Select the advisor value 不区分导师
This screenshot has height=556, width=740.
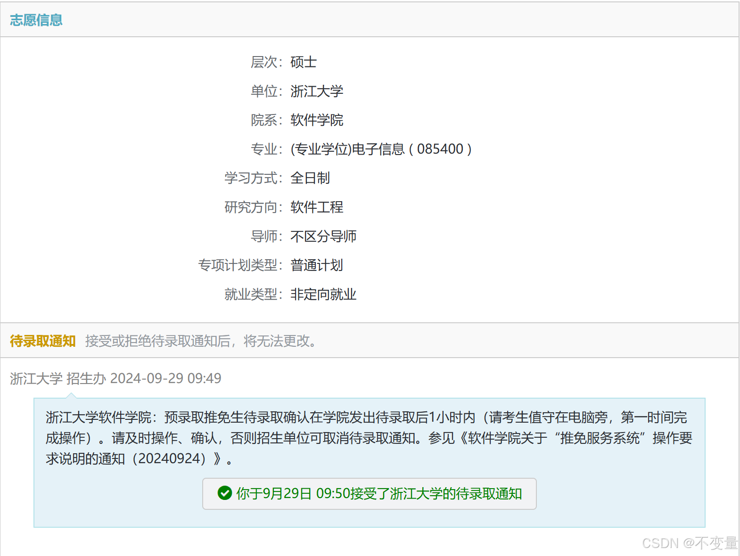pos(323,236)
